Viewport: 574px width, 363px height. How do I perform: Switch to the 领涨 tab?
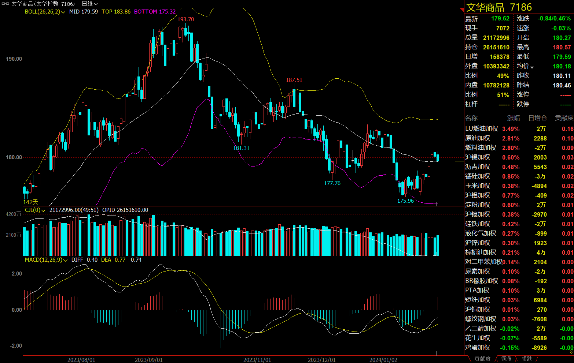506,359
